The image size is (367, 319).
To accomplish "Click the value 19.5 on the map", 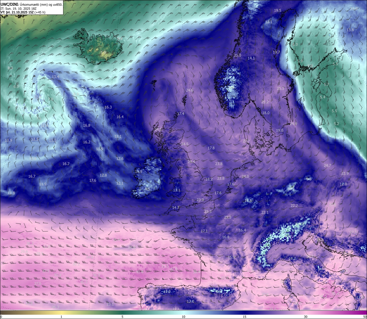I will (x=278, y=10).
